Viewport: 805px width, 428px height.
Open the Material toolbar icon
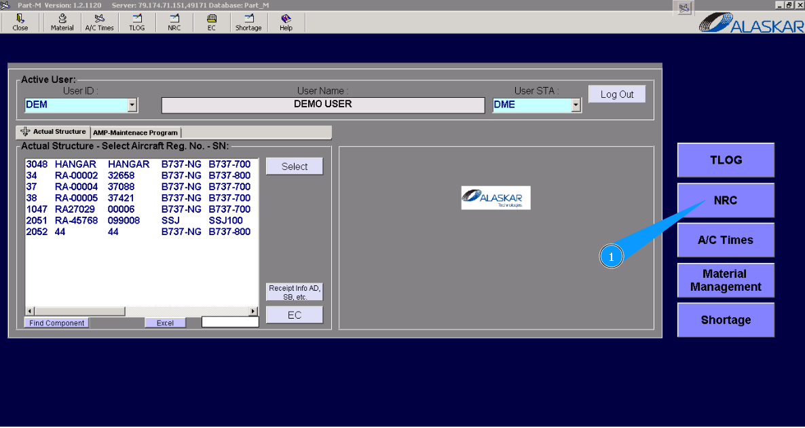[x=62, y=22]
